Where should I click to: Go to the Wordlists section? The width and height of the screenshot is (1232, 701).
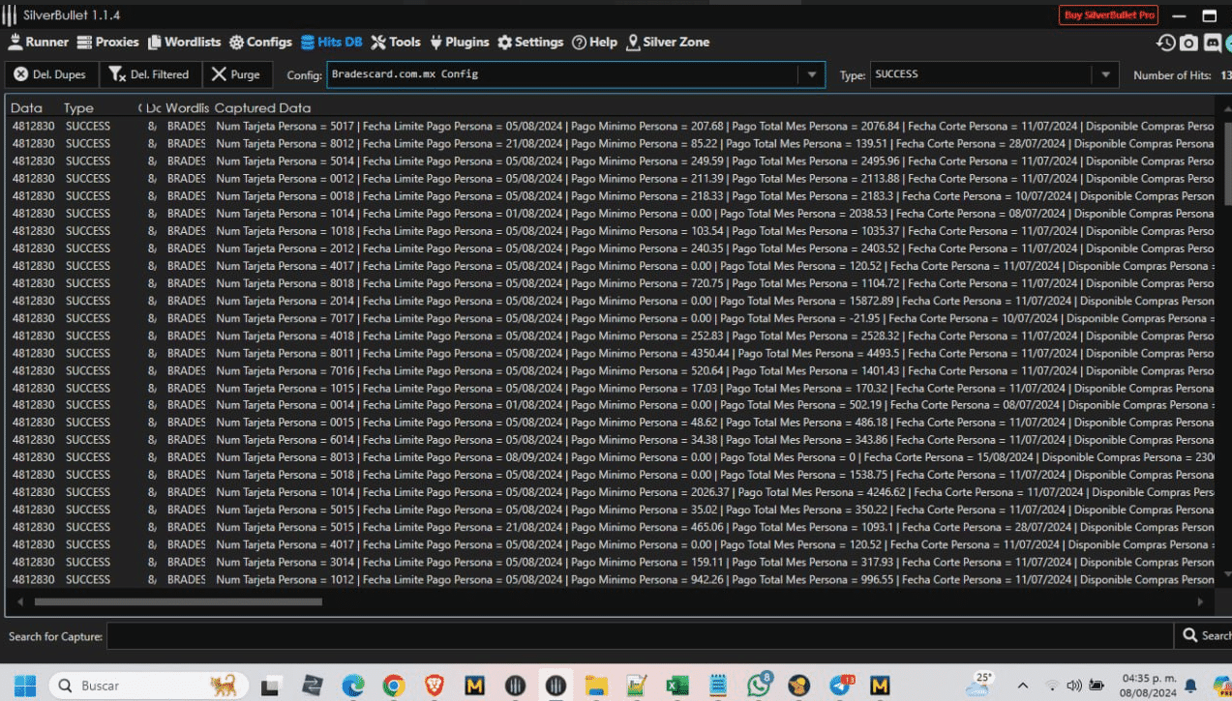coord(184,43)
